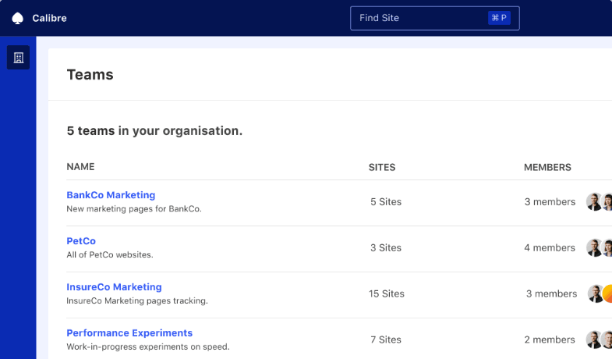The height and width of the screenshot is (359, 612).
Task: Open the PetCo team link
Action: [81, 241]
